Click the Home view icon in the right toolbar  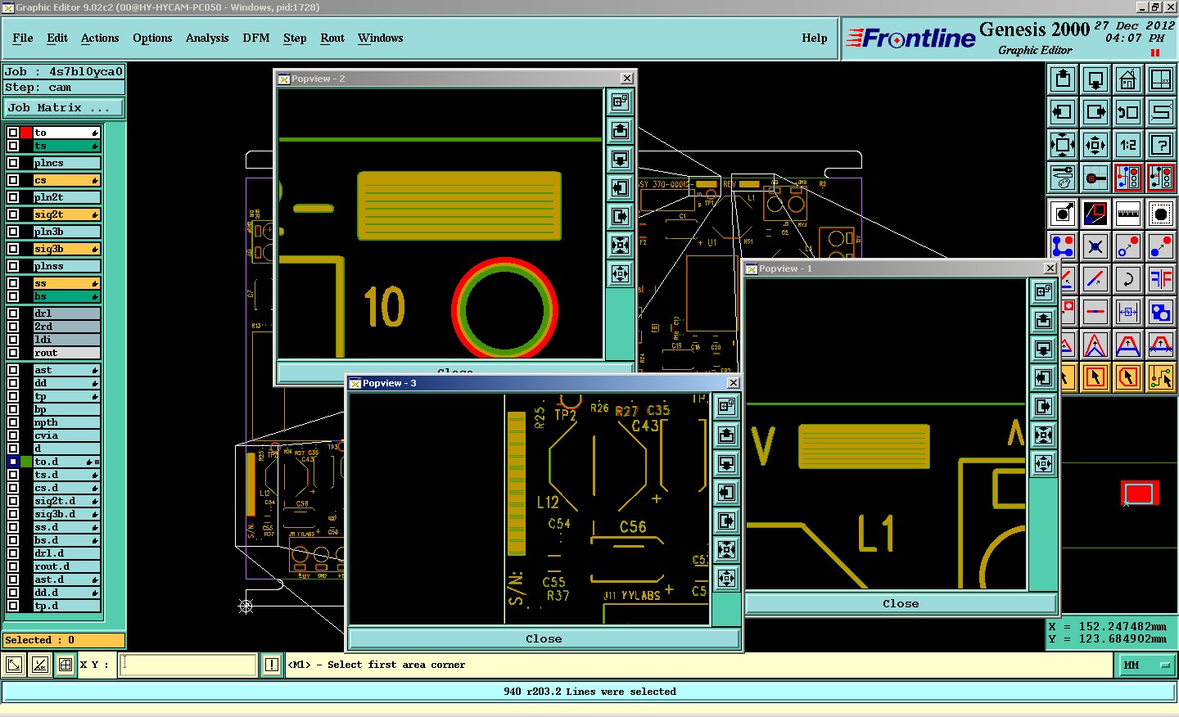tap(1128, 79)
